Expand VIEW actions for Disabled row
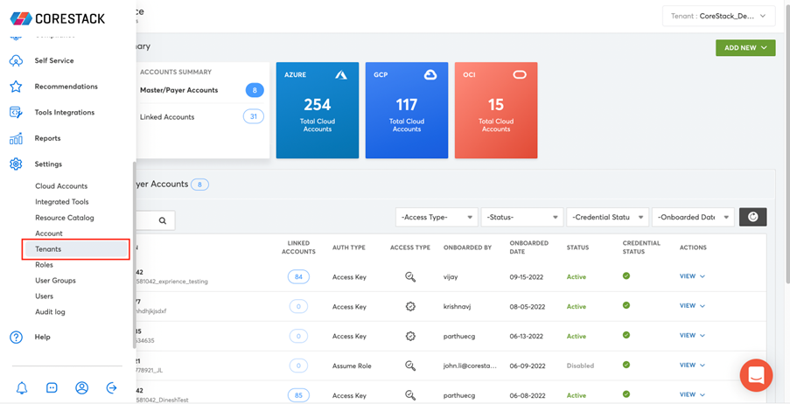 tap(692, 366)
